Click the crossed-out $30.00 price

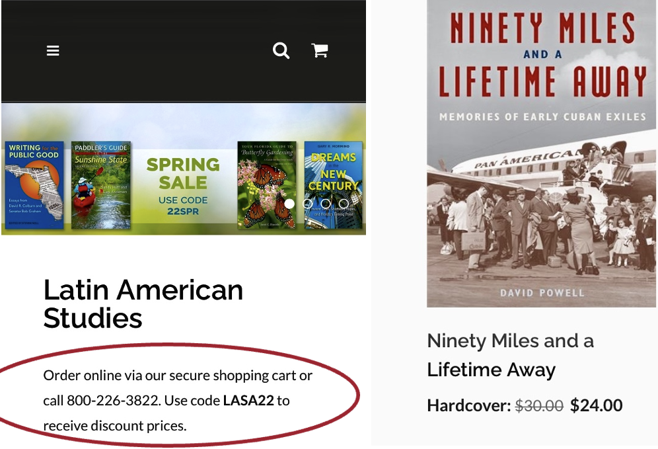(x=539, y=405)
